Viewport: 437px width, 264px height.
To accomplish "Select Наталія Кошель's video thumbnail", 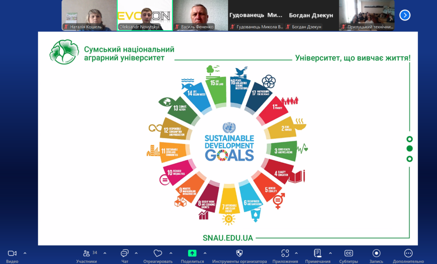I will point(89,15).
